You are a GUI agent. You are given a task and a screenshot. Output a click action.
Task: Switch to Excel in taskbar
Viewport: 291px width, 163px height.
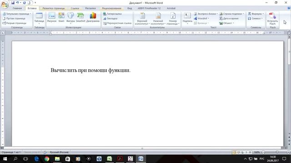click(x=110, y=159)
